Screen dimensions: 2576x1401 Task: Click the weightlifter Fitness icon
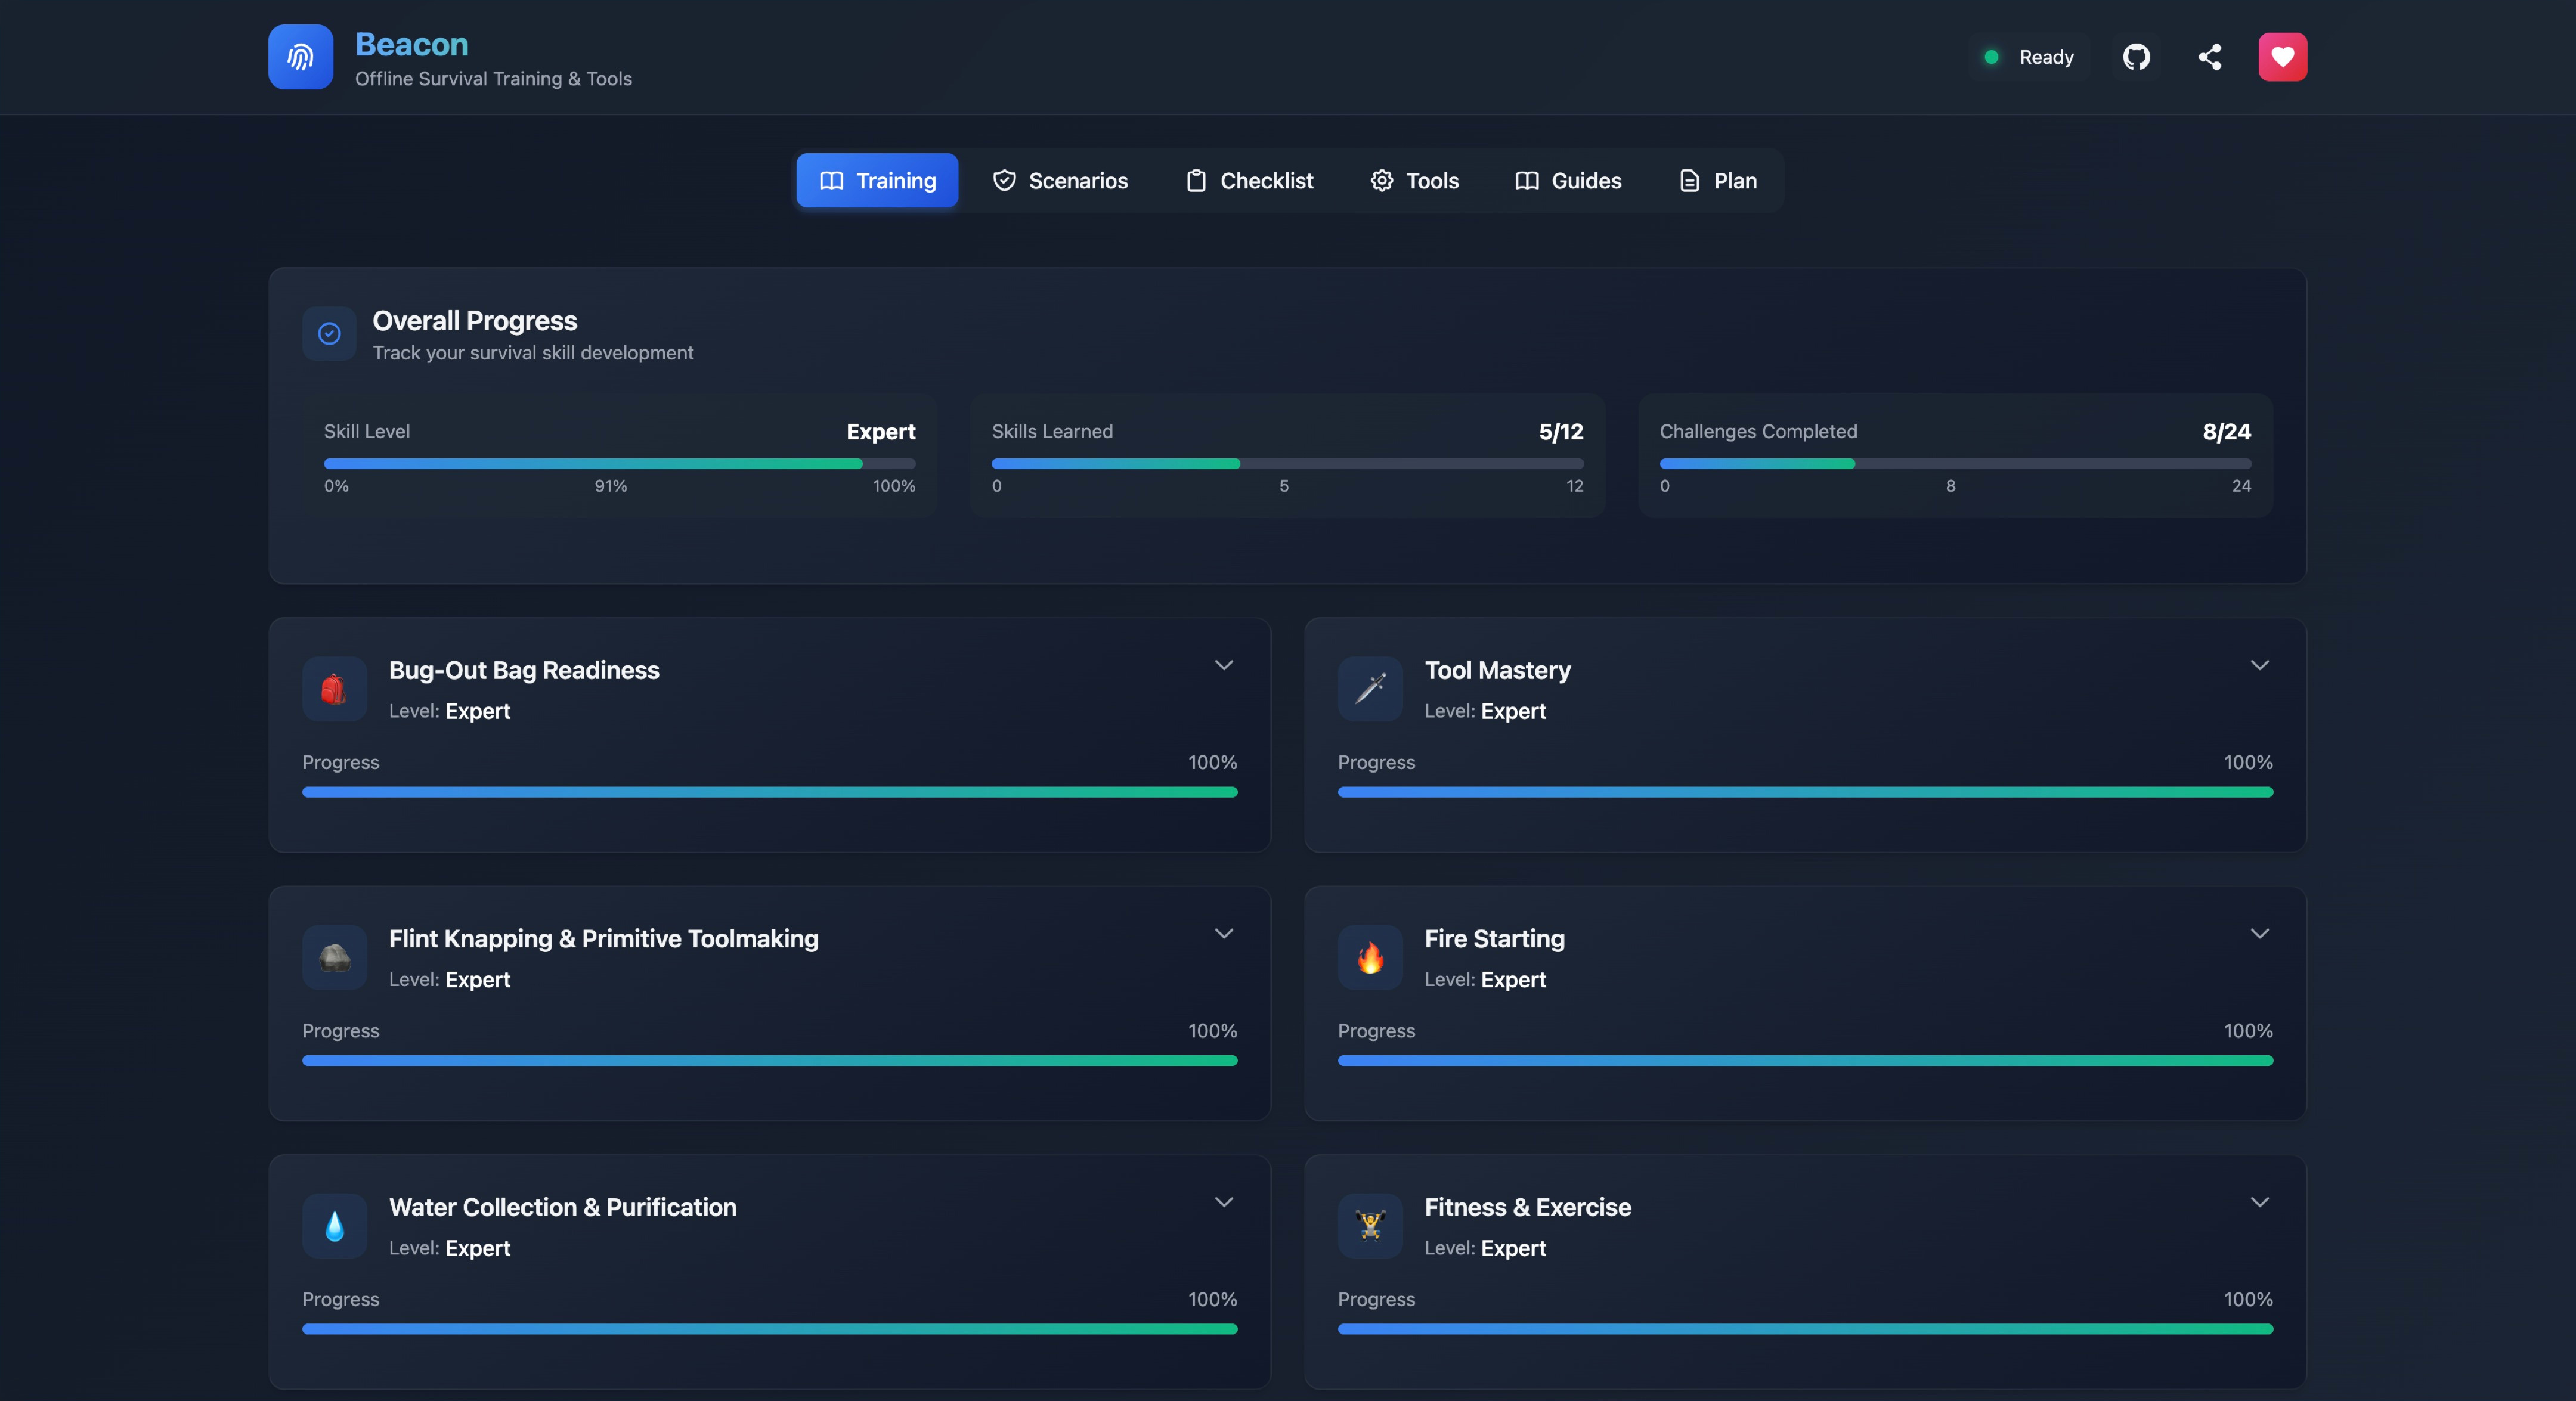1370,1226
